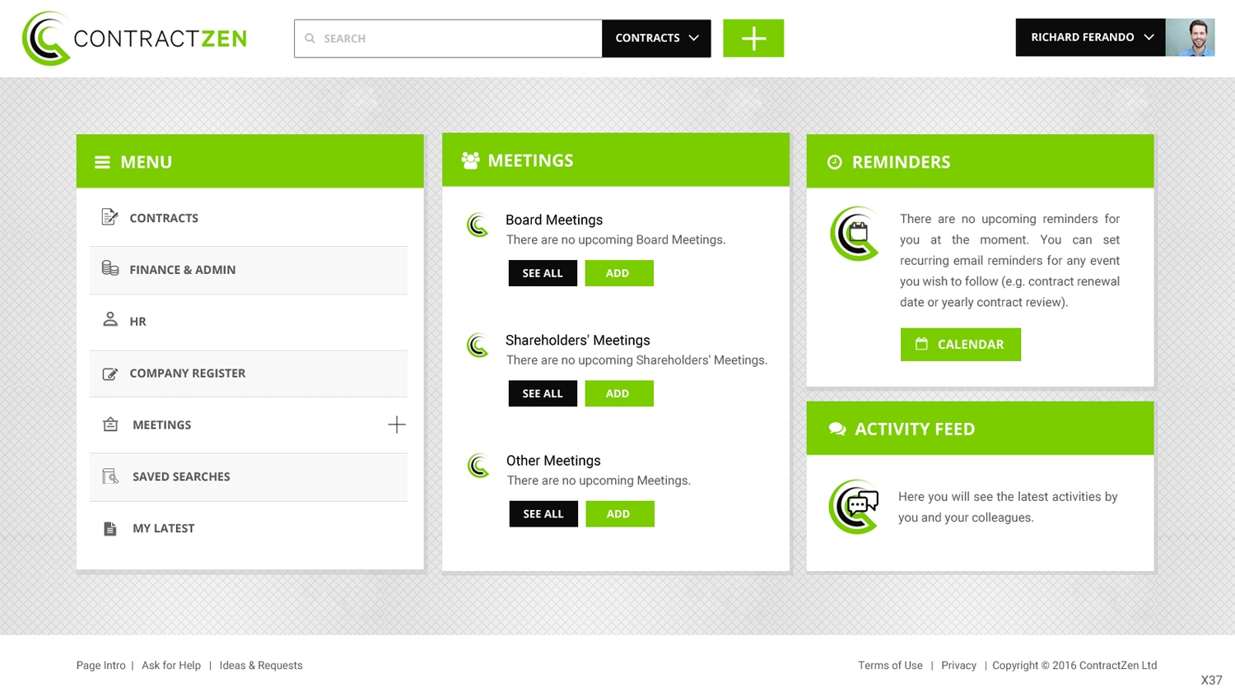
Task: Click the Page Intro footer link
Action: coord(101,666)
